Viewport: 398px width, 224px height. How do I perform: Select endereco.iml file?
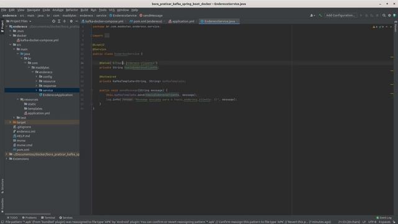(24, 131)
